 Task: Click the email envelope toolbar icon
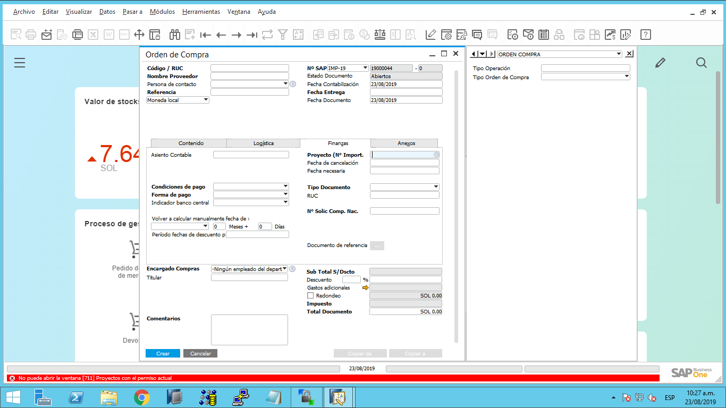(47, 35)
